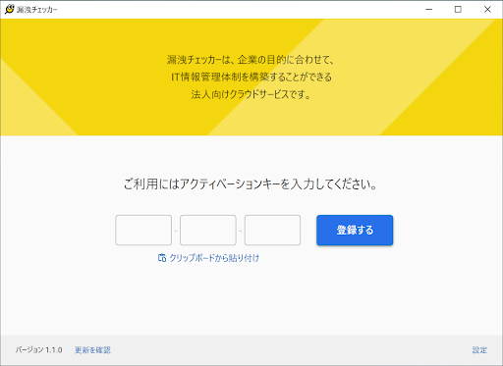503x366 pixels.
Task: Close the 漏洩チェッカー window
Action: 487,9
